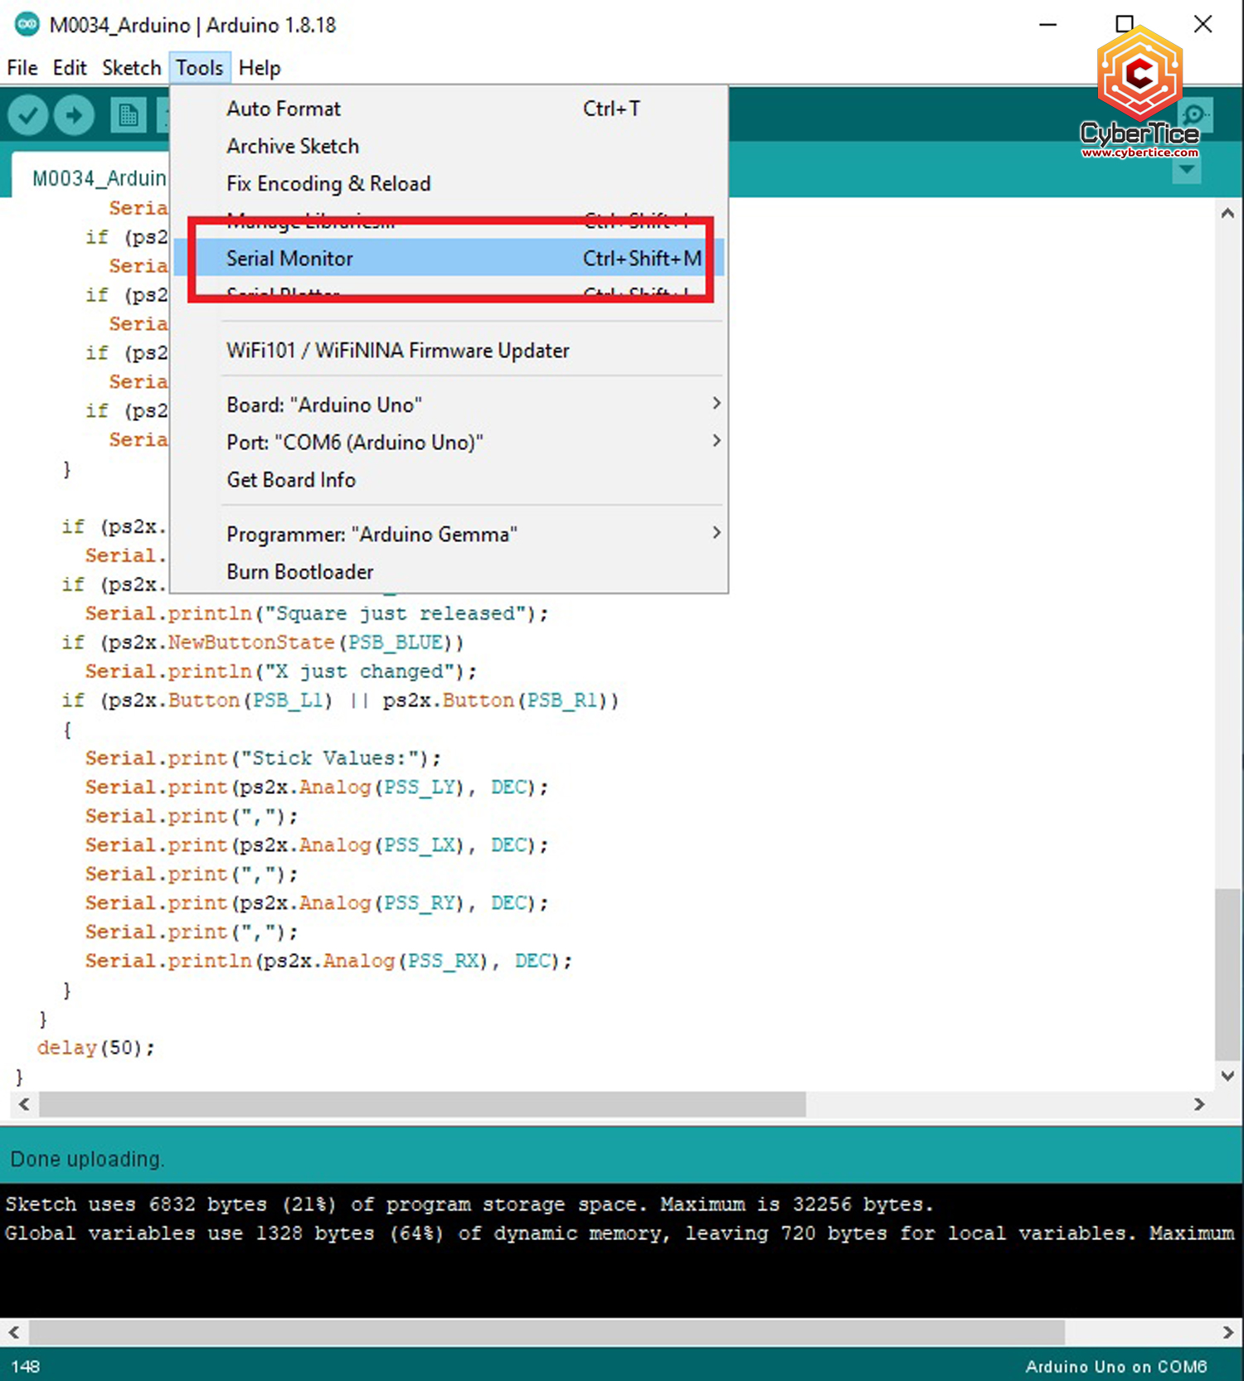This screenshot has width=1244, height=1381.
Task: Click the editor vertical scrollbar thumb
Action: point(1227,974)
